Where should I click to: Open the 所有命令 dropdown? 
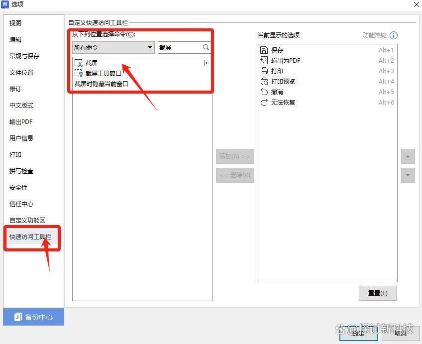click(113, 48)
